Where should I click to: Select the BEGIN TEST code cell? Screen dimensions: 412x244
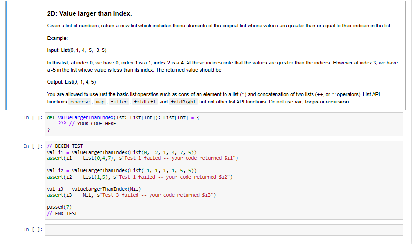coord(224,180)
